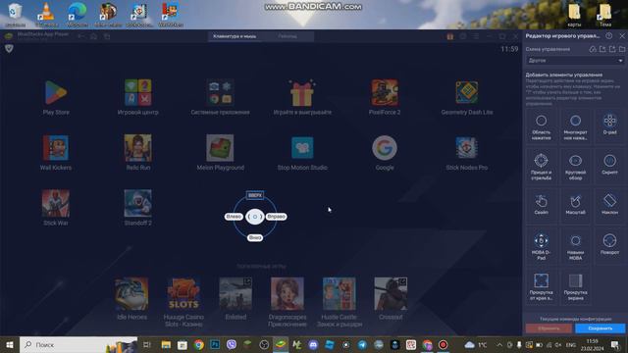Launch Geometry Dash Lite

[x=467, y=97]
